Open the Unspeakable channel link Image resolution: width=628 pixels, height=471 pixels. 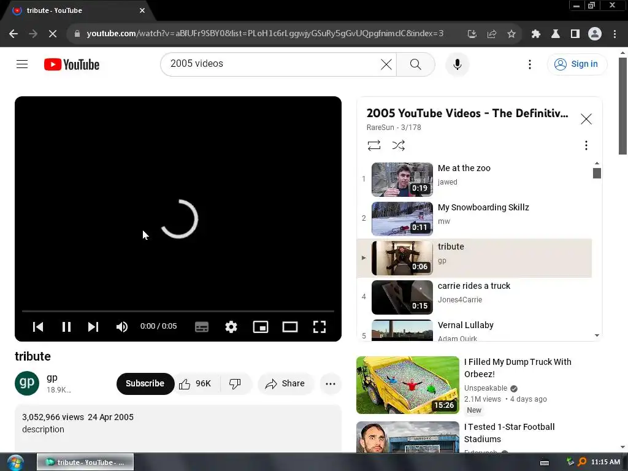(x=486, y=388)
